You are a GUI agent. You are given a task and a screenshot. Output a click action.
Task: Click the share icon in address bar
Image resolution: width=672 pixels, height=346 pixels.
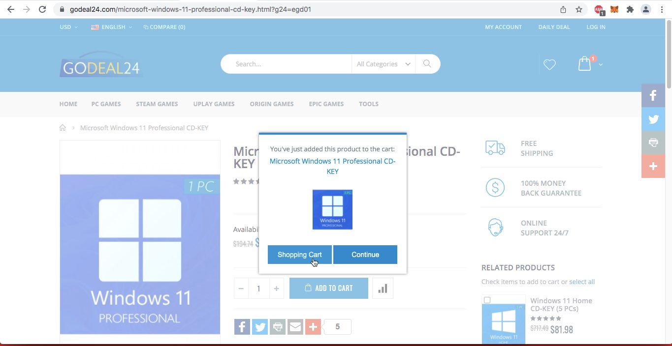click(x=563, y=9)
